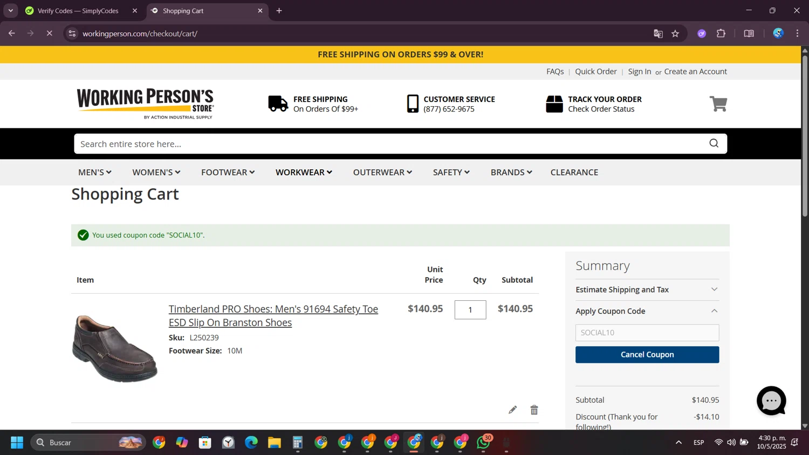Viewport: 809px width, 455px height.
Task: Click the Windows taskbar Buscar search box
Action: [x=88, y=443]
